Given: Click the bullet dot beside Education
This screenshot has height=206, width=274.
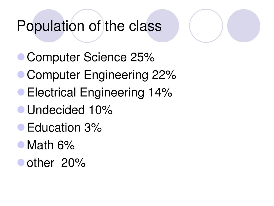Looking at the screenshot, I should [x=21, y=127].
